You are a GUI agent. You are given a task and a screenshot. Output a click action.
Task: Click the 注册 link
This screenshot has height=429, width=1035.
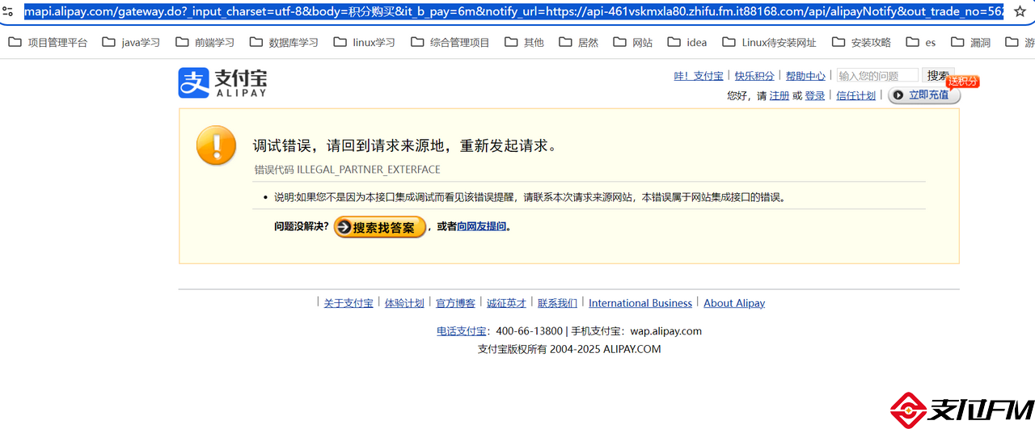coord(779,95)
